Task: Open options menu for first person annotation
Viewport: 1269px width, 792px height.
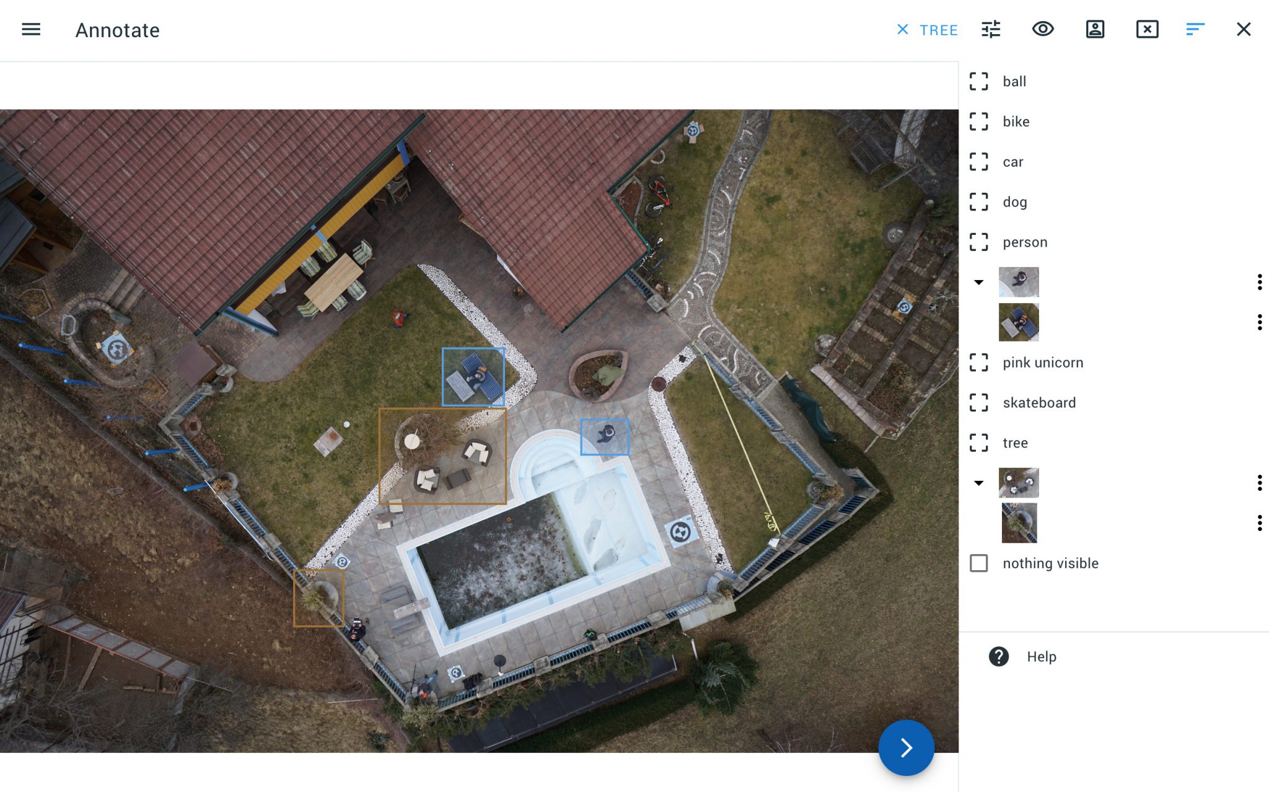Action: pyautogui.click(x=1259, y=282)
